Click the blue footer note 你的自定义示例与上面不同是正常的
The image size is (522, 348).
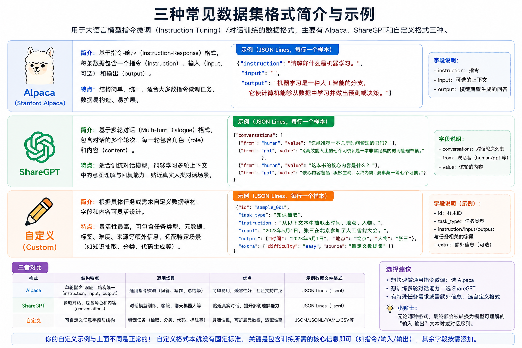[x=263, y=339]
